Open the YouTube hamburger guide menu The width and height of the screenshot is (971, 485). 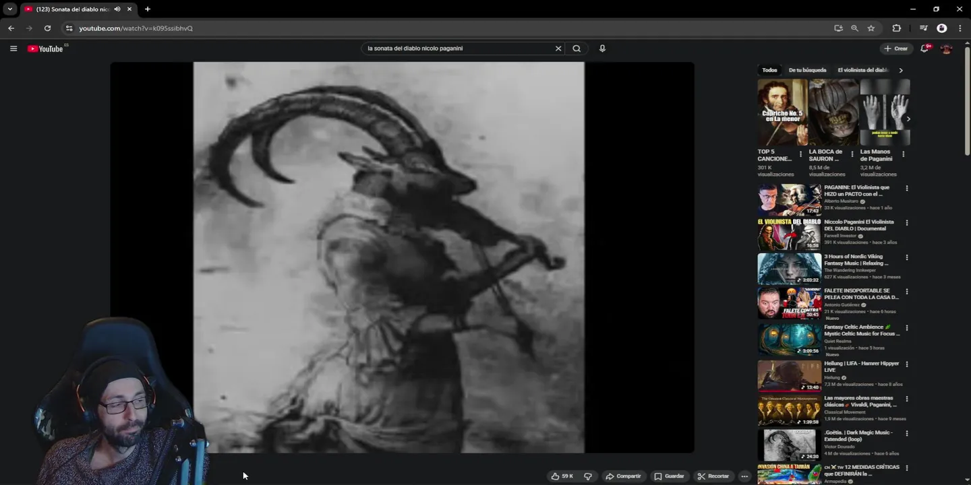pyautogui.click(x=13, y=48)
